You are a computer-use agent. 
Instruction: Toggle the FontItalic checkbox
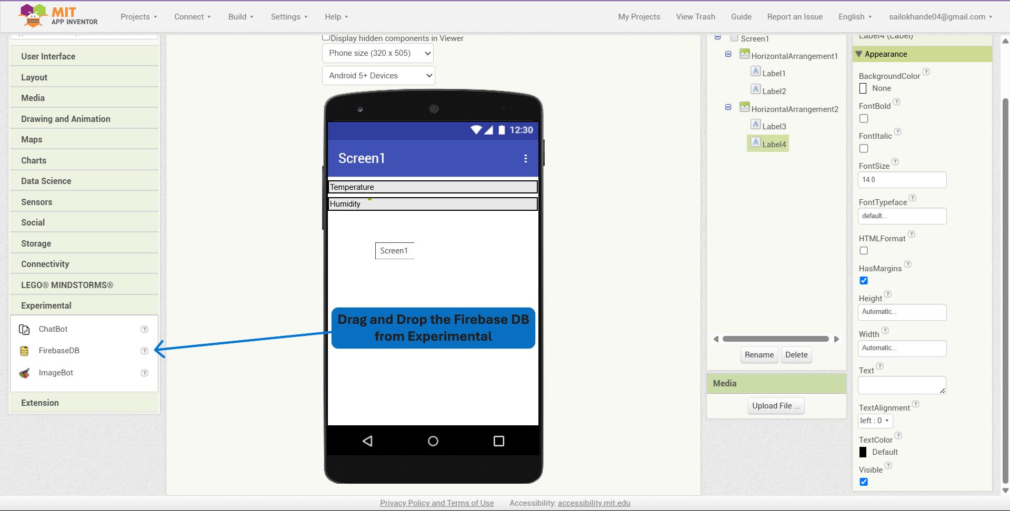click(x=864, y=148)
